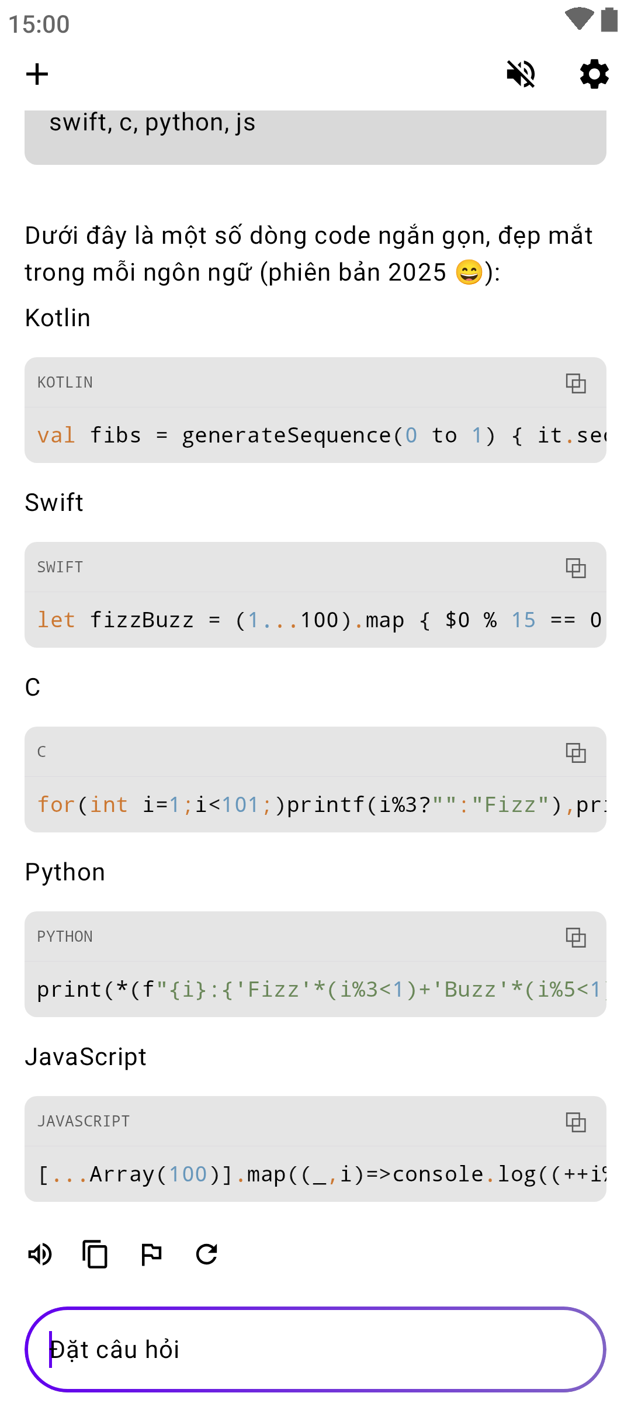Regenerate the response

tap(207, 1254)
